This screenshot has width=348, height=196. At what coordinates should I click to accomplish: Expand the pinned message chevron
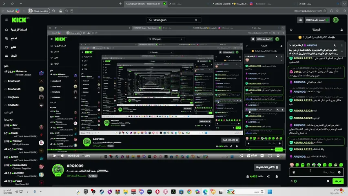pyautogui.click(x=342, y=51)
